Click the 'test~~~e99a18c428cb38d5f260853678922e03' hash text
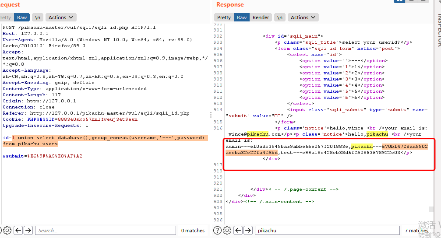Viewport: 441px width, 238px height. pos(340,153)
